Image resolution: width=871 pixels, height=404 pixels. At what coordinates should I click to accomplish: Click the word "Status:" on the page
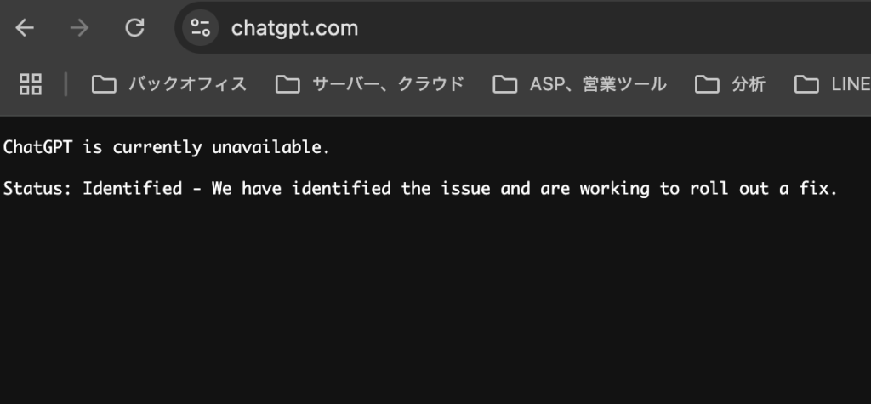[x=37, y=189]
